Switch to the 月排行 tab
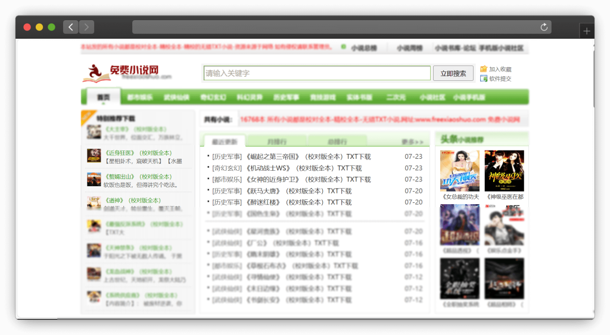This screenshot has width=610, height=335. [x=277, y=142]
